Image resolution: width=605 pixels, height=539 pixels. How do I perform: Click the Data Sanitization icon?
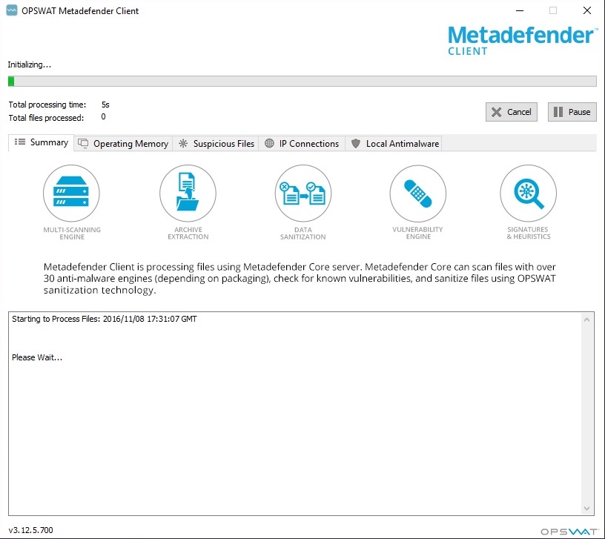[303, 193]
